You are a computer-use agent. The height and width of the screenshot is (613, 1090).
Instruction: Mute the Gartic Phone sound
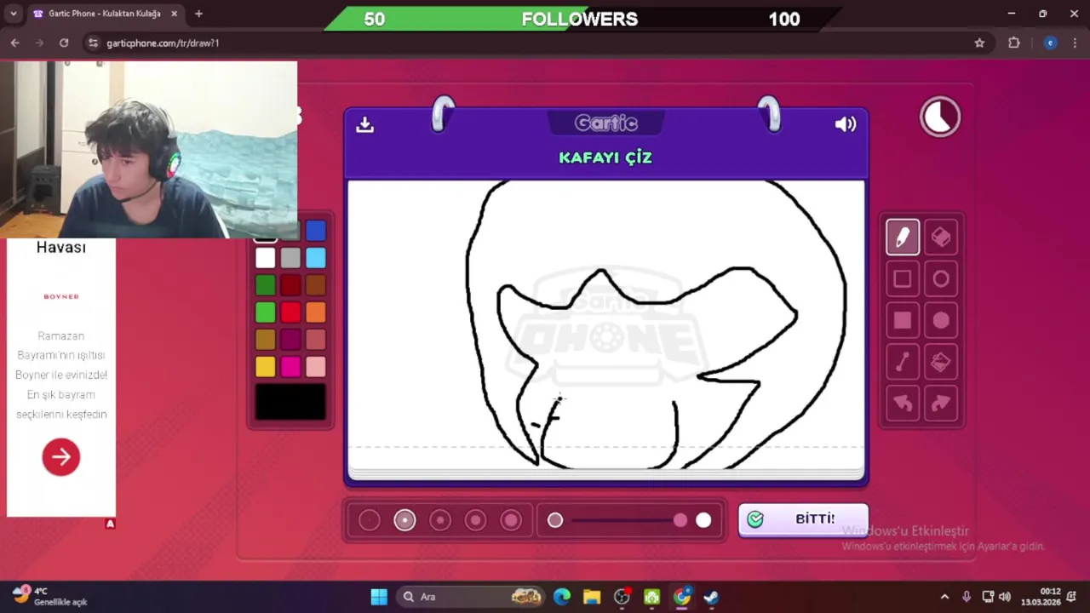click(x=845, y=124)
